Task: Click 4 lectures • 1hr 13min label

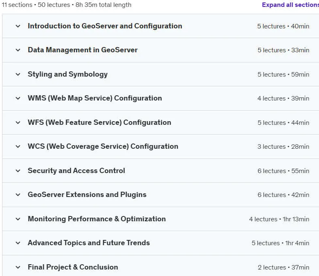Action: pos(279,219)
